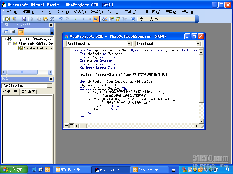Click the Copy icon in the toolbar

click(x=39, y=19)
